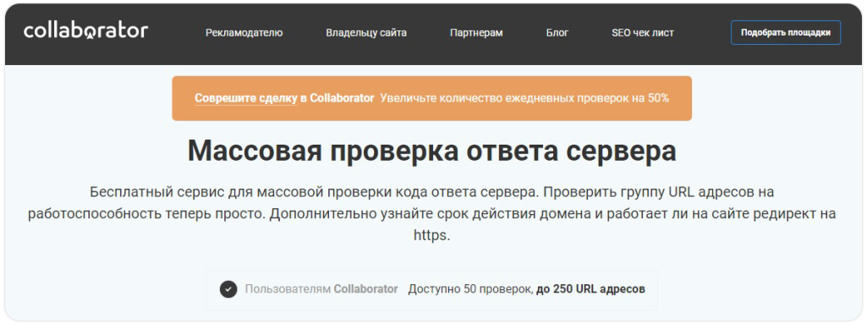Follow the Соврешите сделку link
The image size is (867, 324).
246,98
